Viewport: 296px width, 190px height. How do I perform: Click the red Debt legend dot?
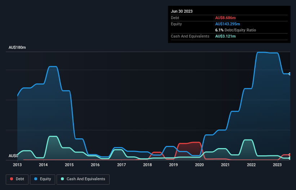tap(12, 179)
